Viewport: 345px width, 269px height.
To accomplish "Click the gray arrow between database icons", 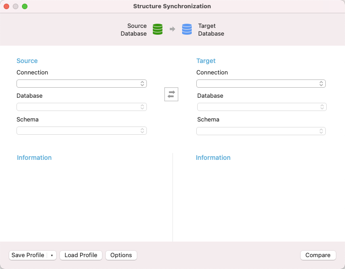I will tap(172, 30).
